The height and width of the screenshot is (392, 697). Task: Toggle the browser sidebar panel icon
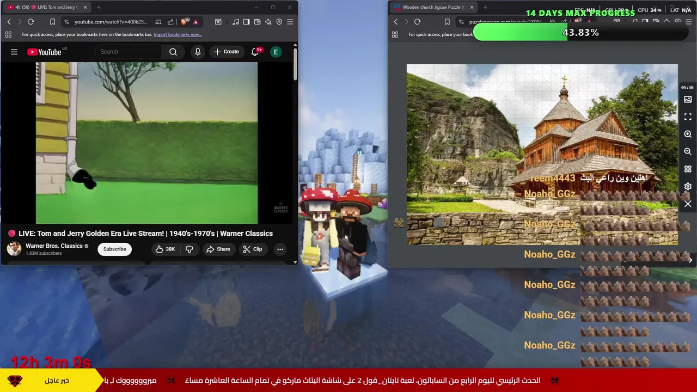(246, 22)
